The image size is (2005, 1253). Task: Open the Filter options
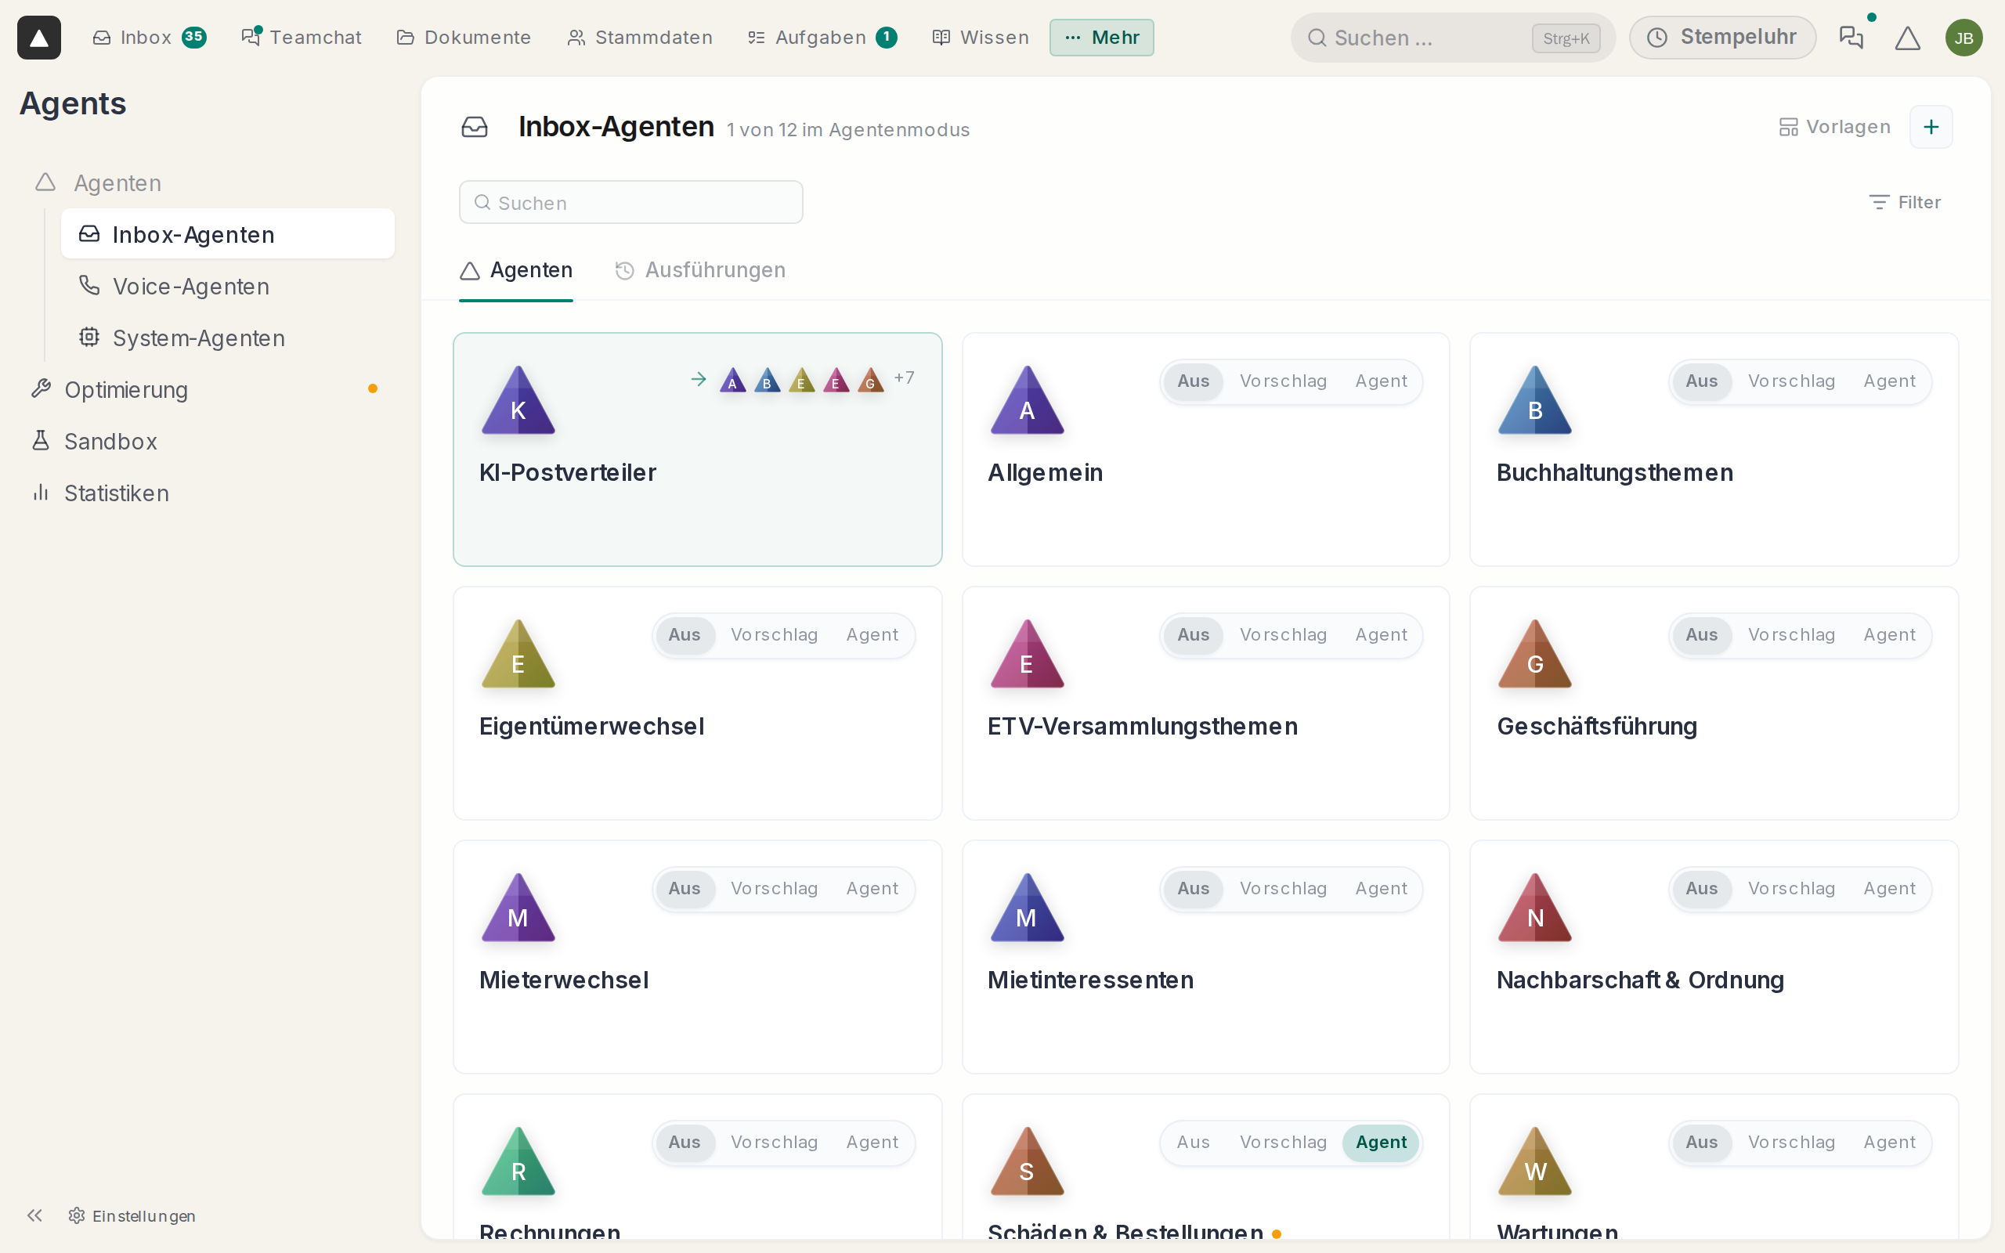pos(1905,202)
